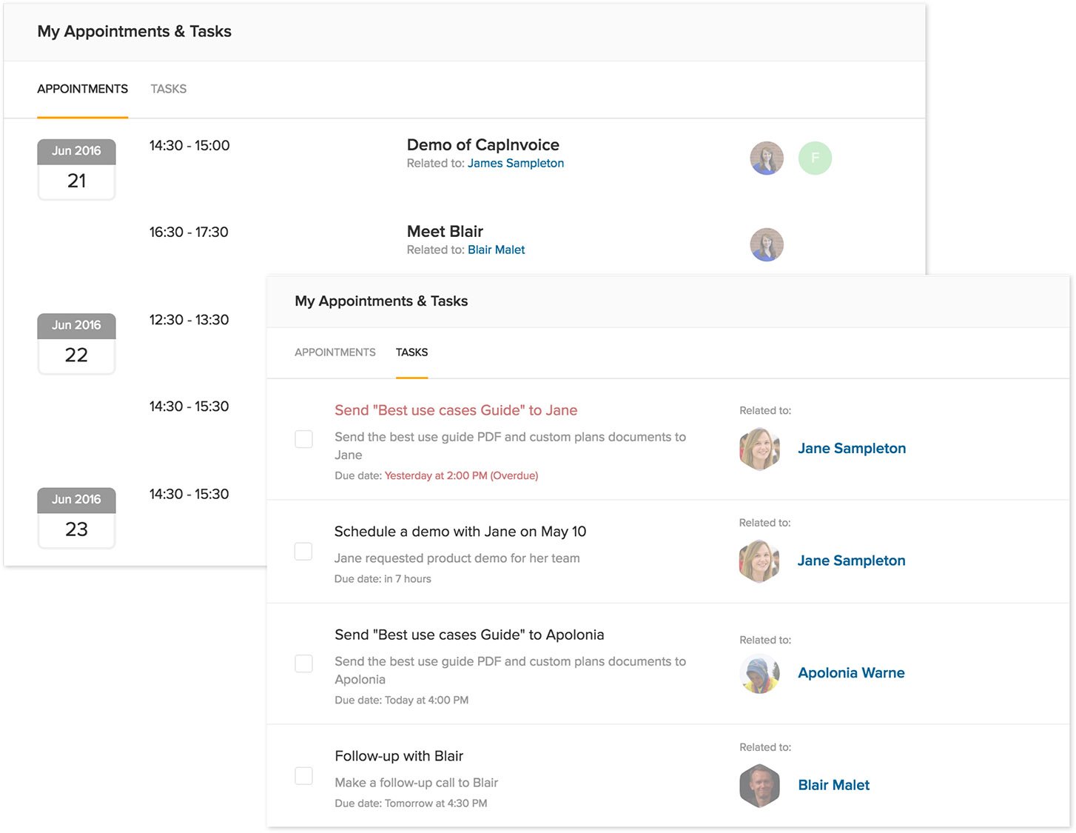
Task: Follow the Blair Malet link under Meet Blair
Action: coord(496,250)
